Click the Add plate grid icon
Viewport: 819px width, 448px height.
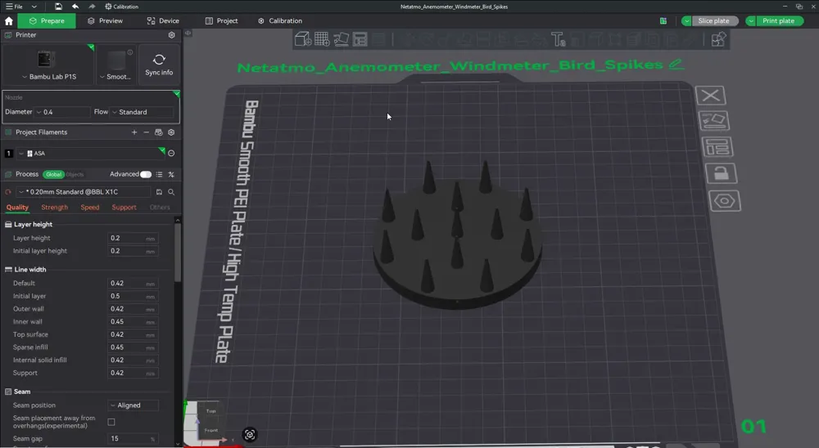[x=321, y=39]
